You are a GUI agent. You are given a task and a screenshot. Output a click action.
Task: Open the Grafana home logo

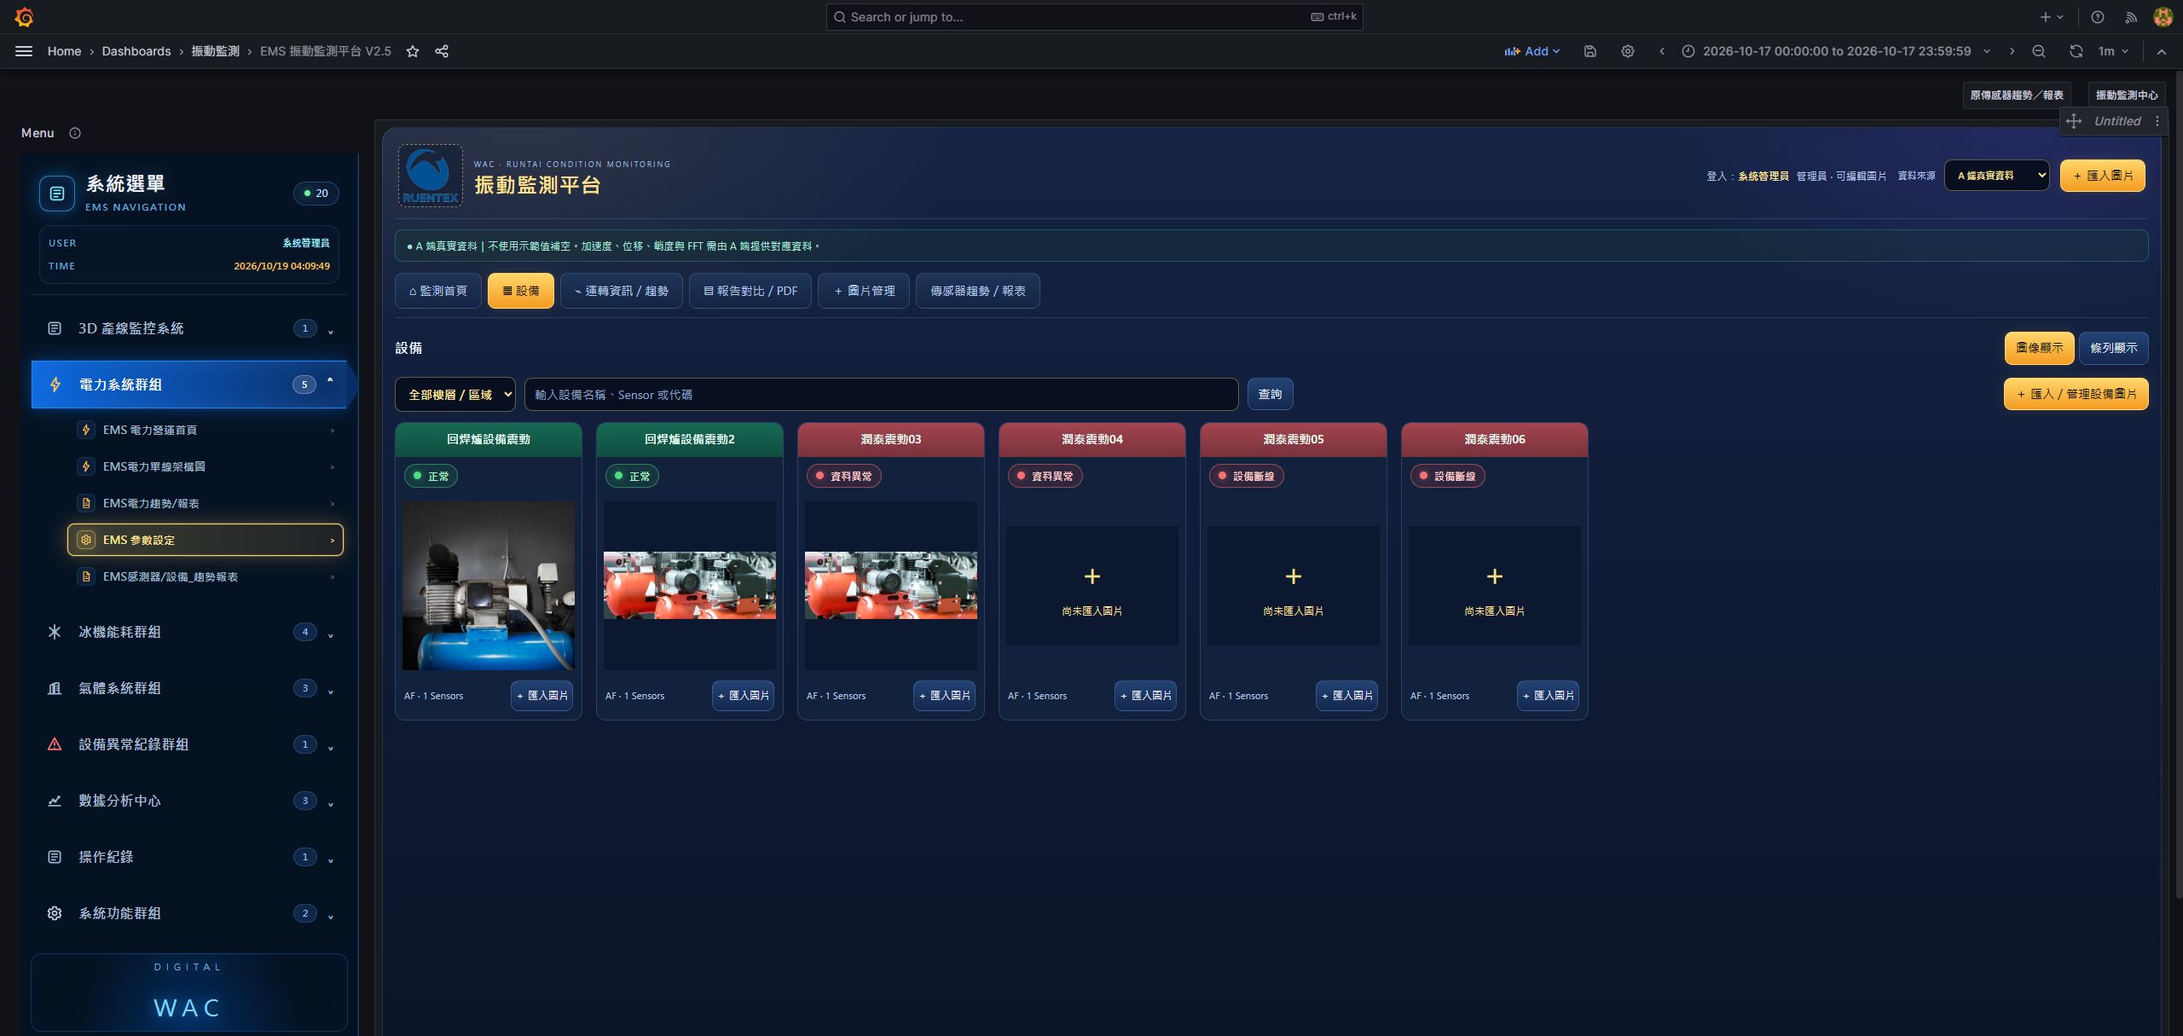pyautogui.click(x=24, y=17)
